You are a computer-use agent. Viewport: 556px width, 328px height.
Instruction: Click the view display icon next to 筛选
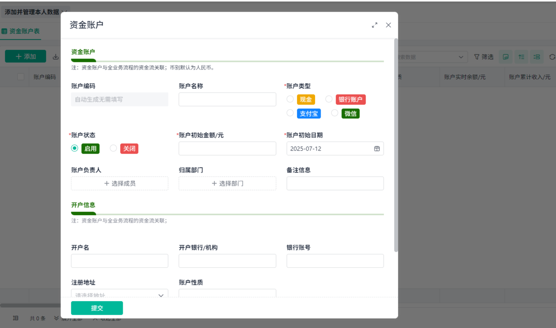point(506,56)
